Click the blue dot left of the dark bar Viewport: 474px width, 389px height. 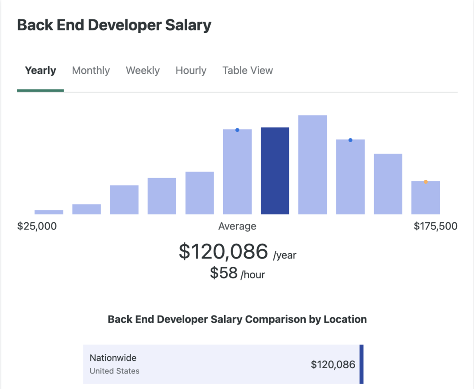coord(237,130)
